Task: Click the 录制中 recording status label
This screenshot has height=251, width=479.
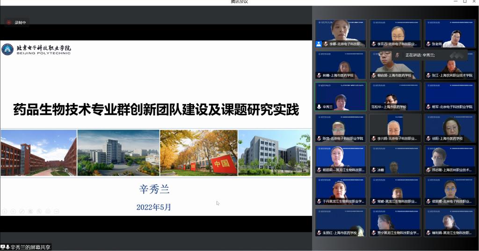Action: point(20,22)
